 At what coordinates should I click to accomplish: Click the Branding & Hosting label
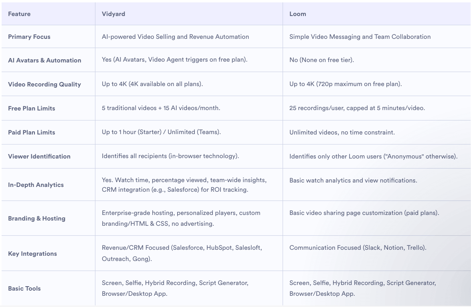[36, 219]
